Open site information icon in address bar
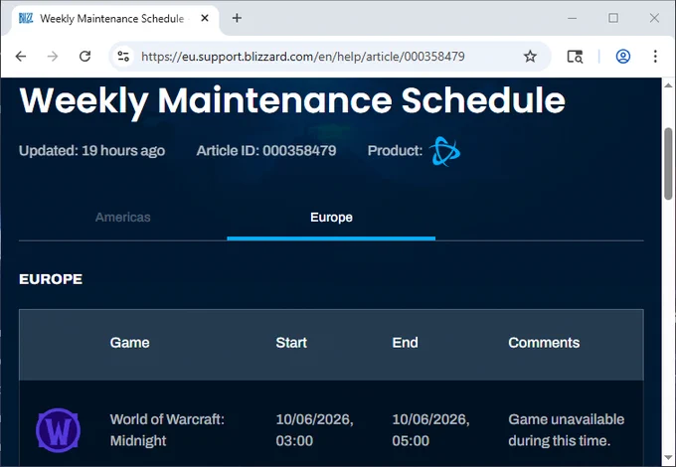Image resolution: width=676 pixels, height=467 pixels. (123, 57)
